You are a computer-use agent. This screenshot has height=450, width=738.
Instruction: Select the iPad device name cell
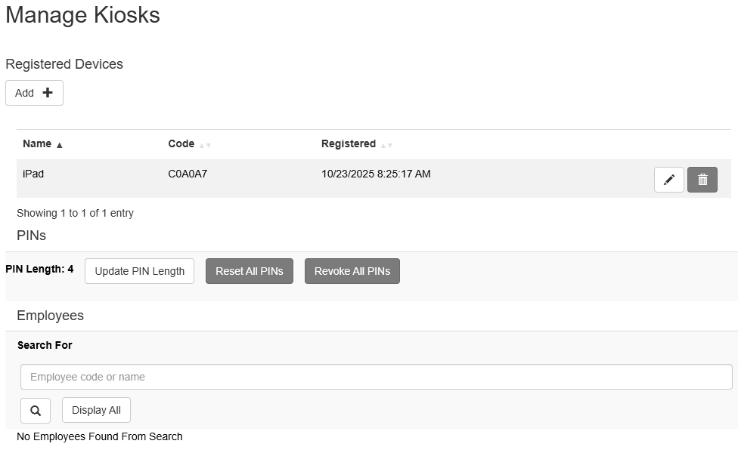tap(33, 174)
